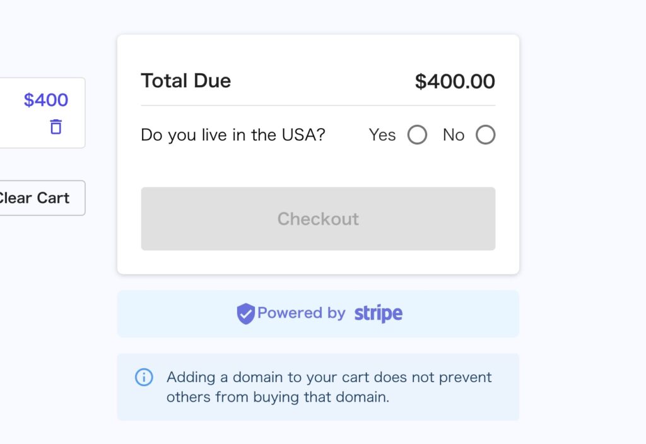Screen dimensions: 646x444
Task: Click the Checkout button
Action: (x=318, y=219)
